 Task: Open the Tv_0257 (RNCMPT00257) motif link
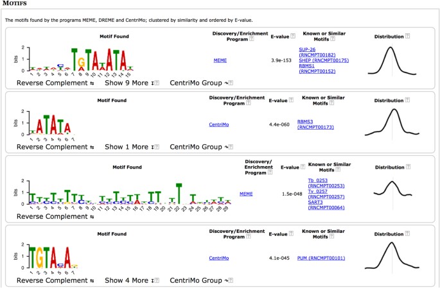pyautogui.click(x=326, y=194)
